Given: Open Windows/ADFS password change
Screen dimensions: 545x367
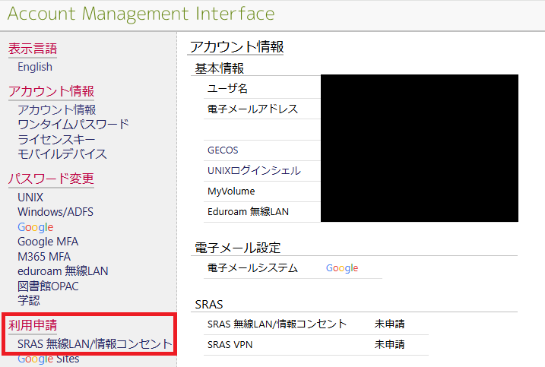Looking at the screenshot, I should click(x=55, y=212).
